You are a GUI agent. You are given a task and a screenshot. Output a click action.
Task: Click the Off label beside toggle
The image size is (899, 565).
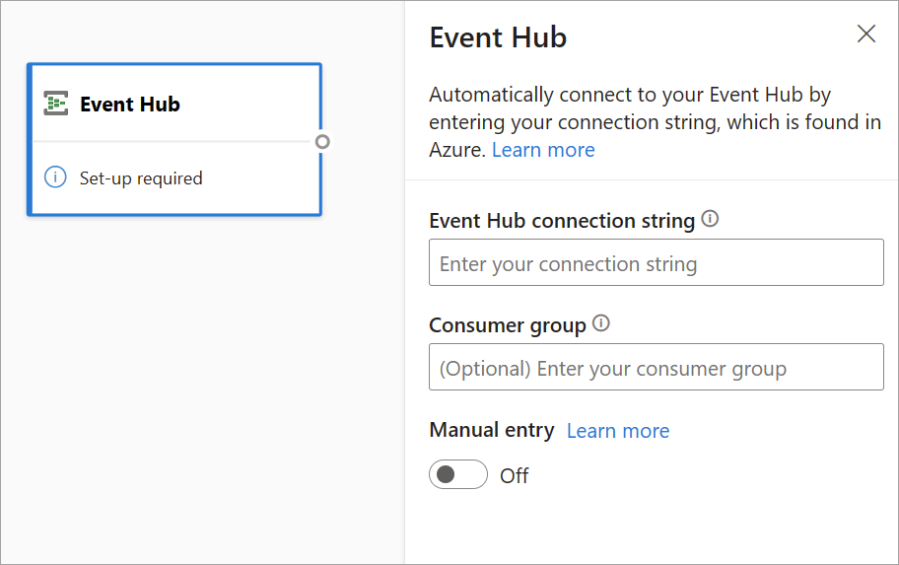click(x=515, y=476)
